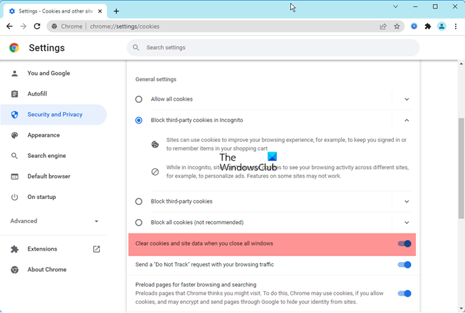Go to Security and Privacy section
Viewport: 465px width, 313px height.
coord(53,115)
